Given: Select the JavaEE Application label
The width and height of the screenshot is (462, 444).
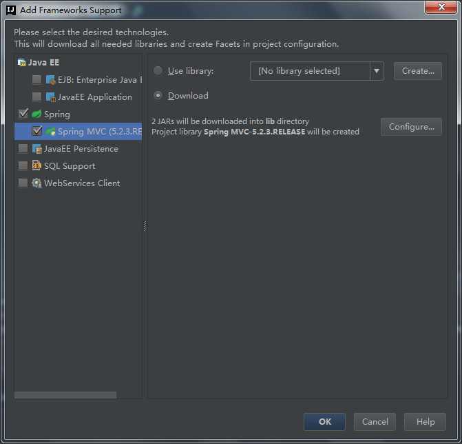Looking at the screenshot, I should tap(95, 97).
